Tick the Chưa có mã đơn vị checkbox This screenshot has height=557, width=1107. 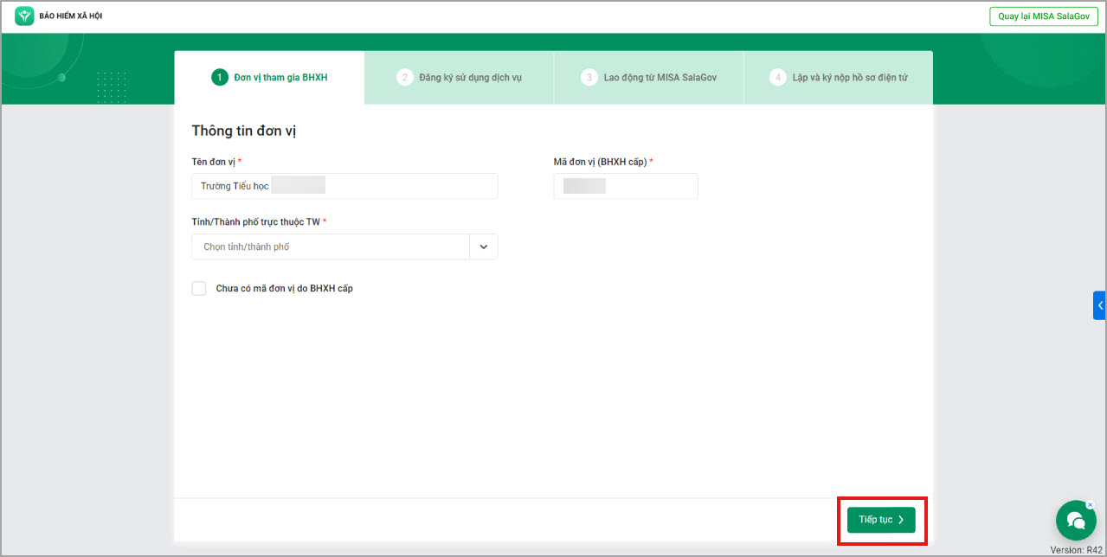click(x=199, y=289)
